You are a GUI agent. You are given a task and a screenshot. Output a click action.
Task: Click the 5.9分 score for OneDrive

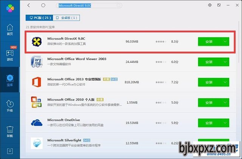[175, 123]
